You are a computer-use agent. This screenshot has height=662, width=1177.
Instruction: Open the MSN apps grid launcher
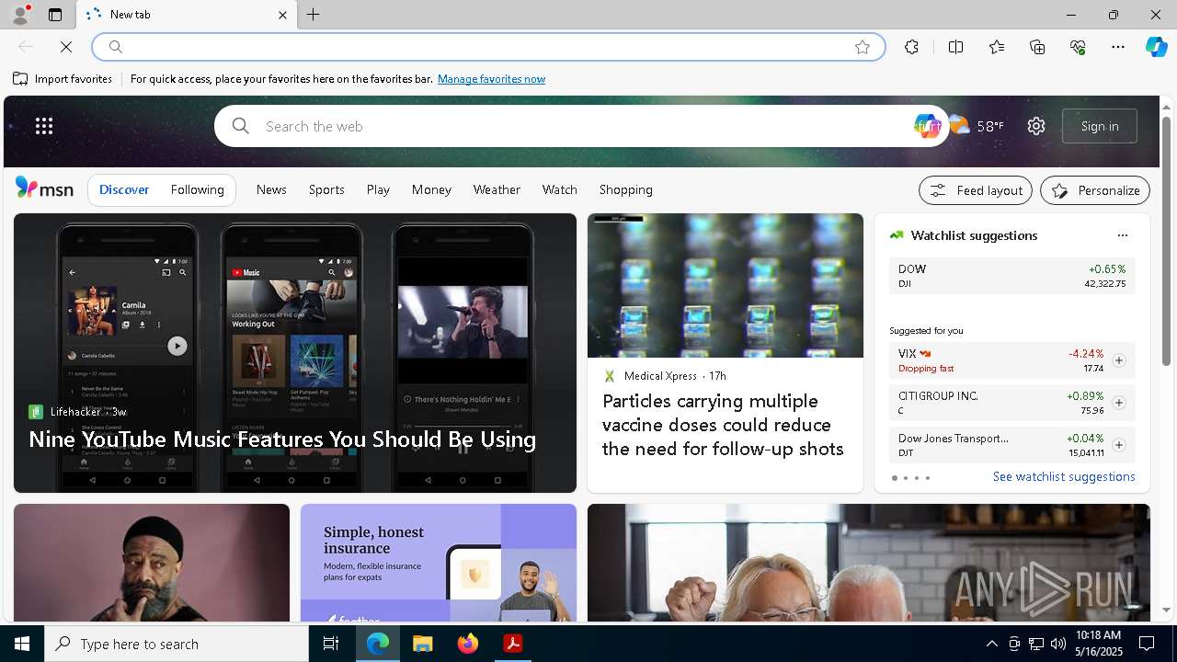pos(44,126)
